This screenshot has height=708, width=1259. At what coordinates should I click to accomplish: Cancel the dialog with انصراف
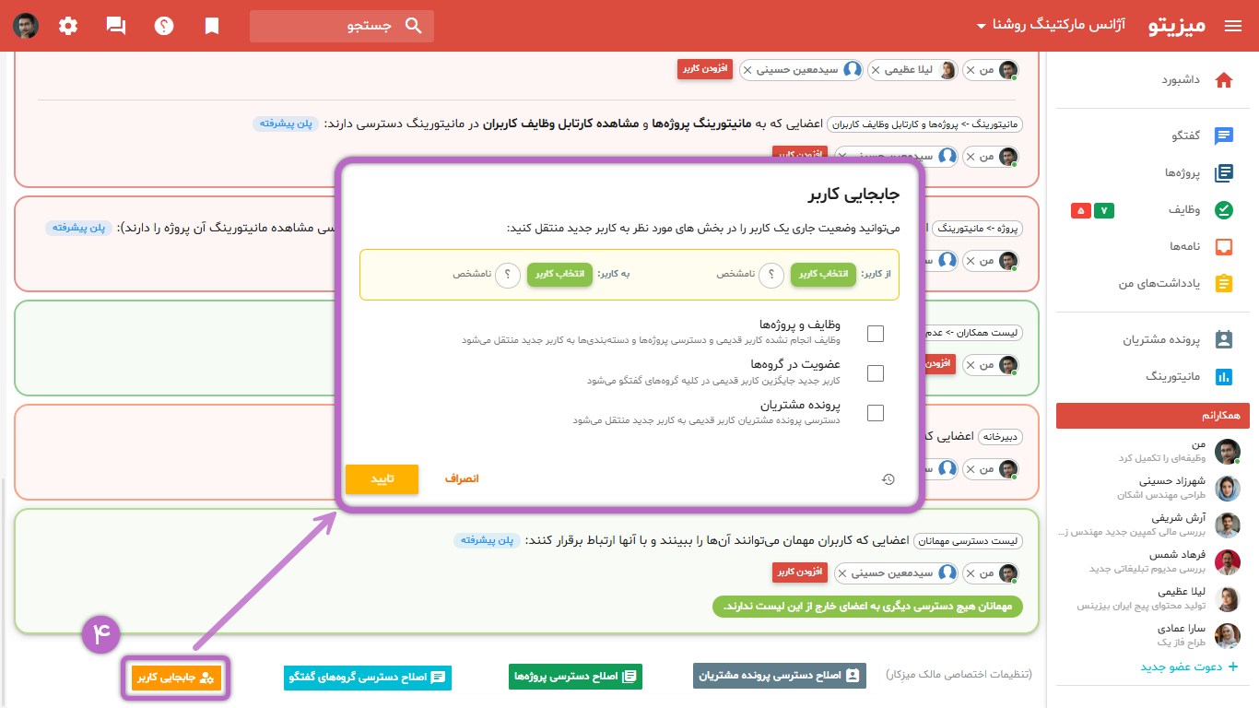pos(462,479)
